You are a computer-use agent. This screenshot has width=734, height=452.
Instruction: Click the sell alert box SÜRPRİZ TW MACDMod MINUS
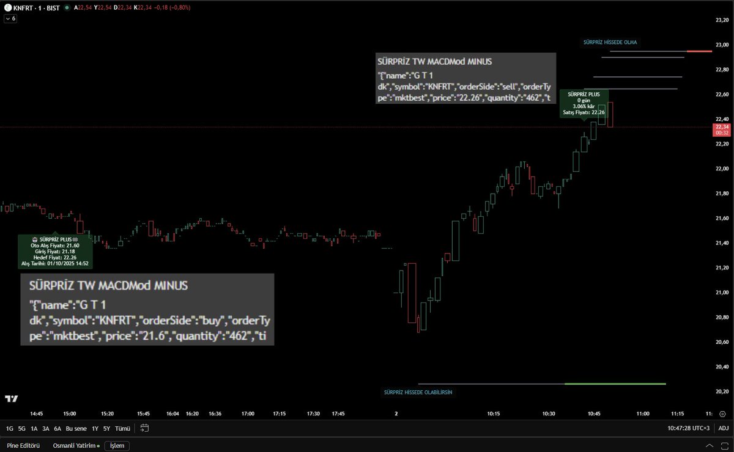point(466,78)
